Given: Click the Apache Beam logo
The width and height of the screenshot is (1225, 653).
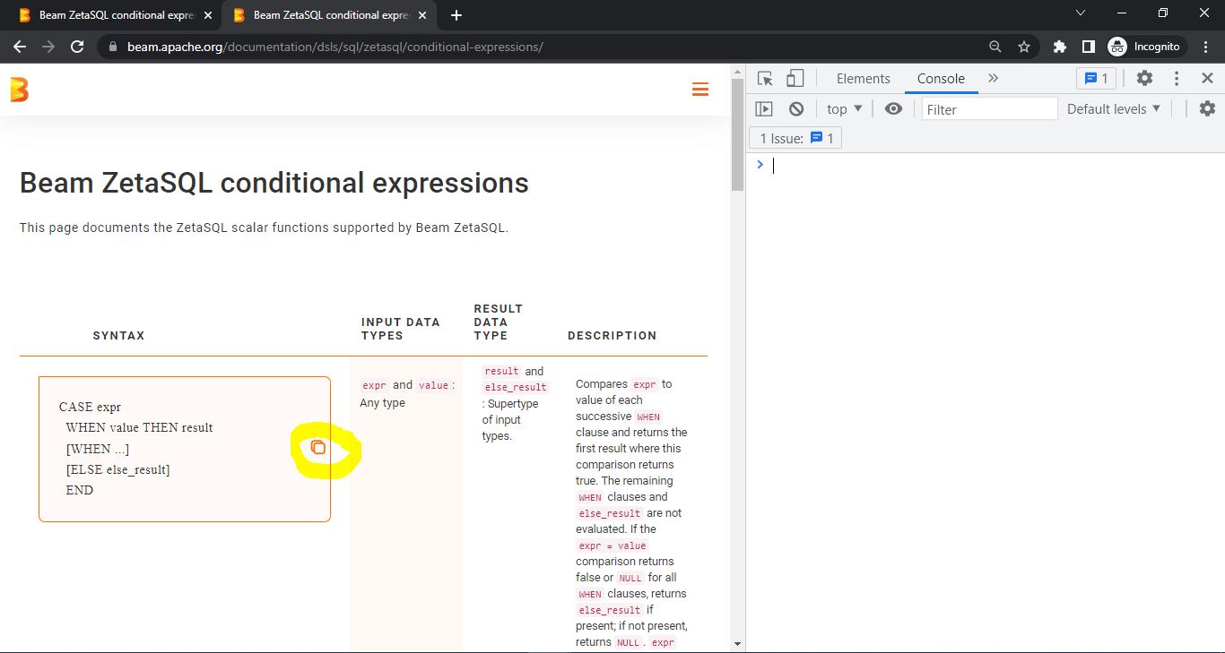Looking at the screenshot, I should (20, 90).
